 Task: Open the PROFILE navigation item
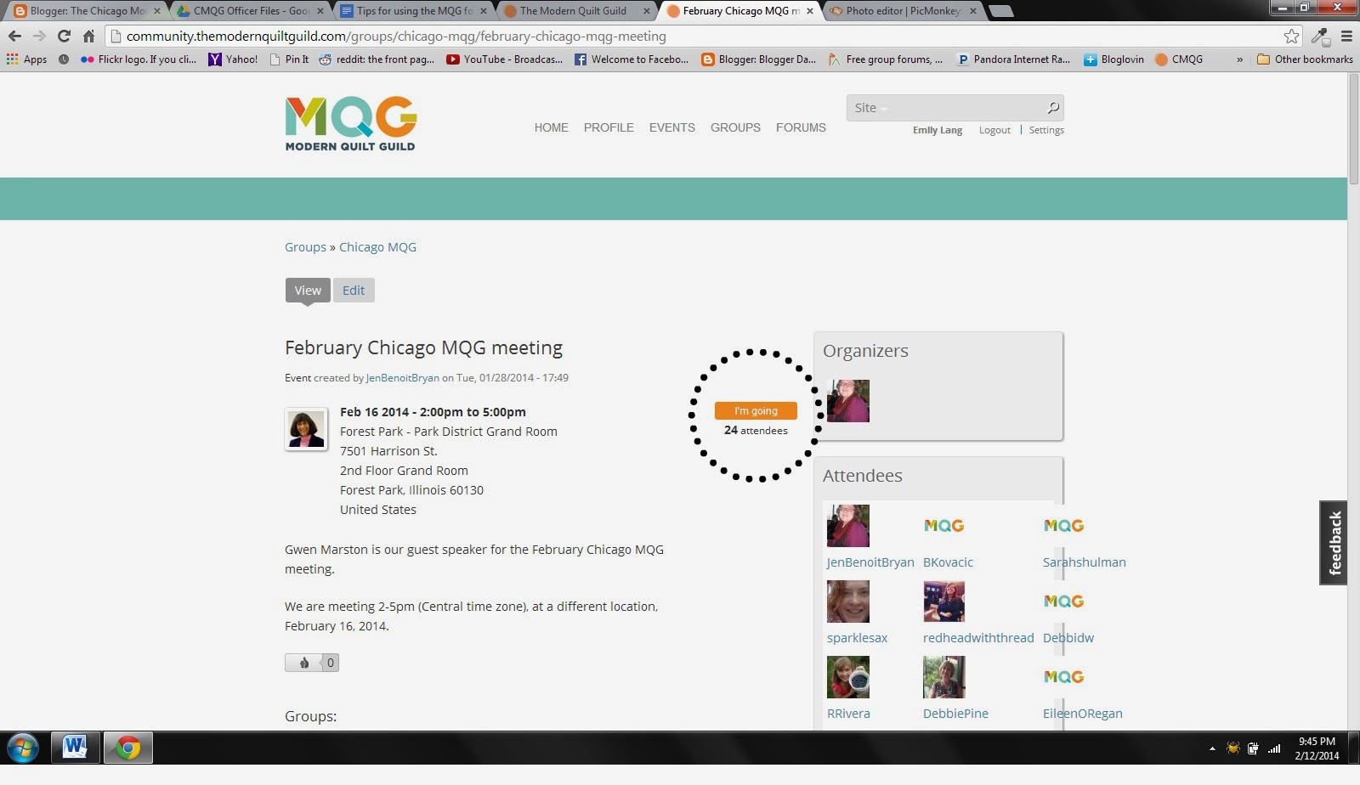[609, 127]
